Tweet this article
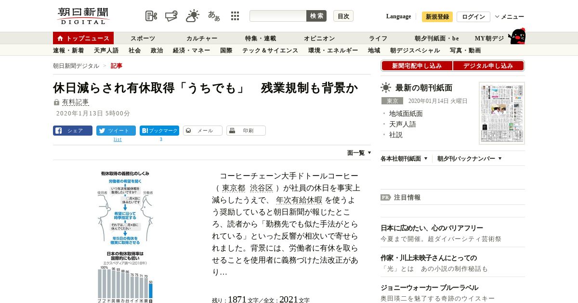Screen dimensions: 578x303 (x=116, y=130)
